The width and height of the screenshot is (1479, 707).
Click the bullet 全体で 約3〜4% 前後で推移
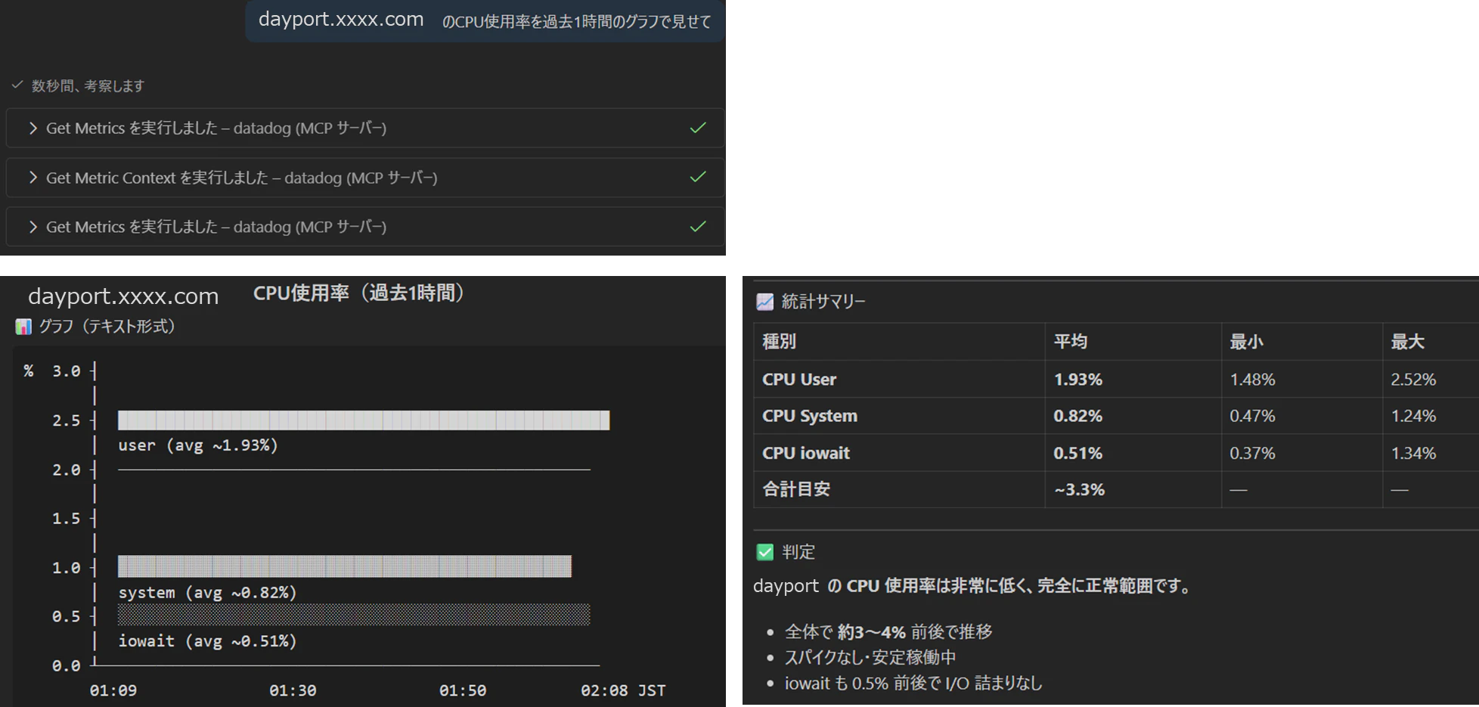click(x=888, y=632)
